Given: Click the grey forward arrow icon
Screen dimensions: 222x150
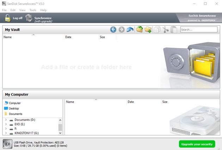Looking at the screenshot, I should (x=122, y=30).
